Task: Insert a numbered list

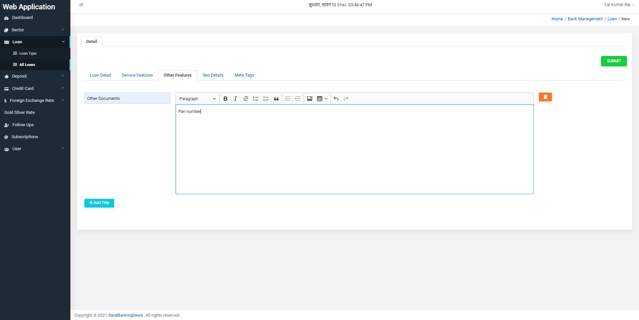Action: click(x=266, y=99)
